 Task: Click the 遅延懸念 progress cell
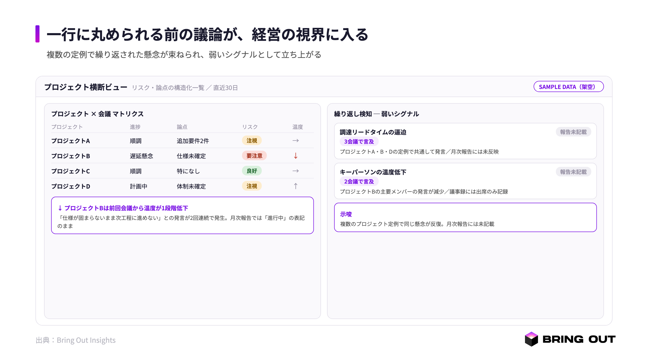141,156
